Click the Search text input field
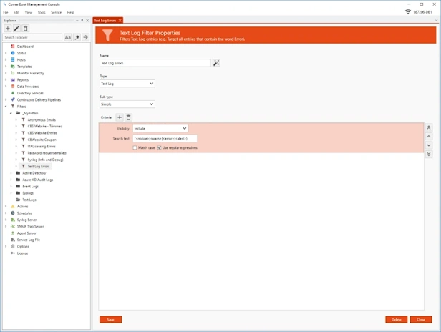The image size is (441, 332). coord(165,138)
